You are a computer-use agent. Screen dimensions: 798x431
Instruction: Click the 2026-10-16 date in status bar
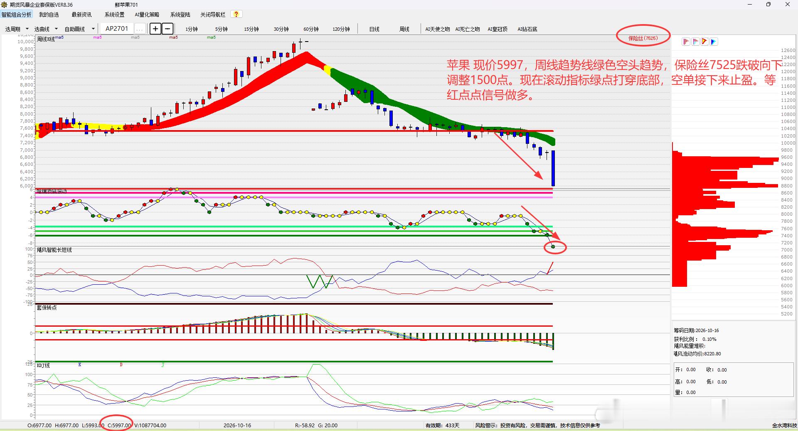[x=237, y=426]
